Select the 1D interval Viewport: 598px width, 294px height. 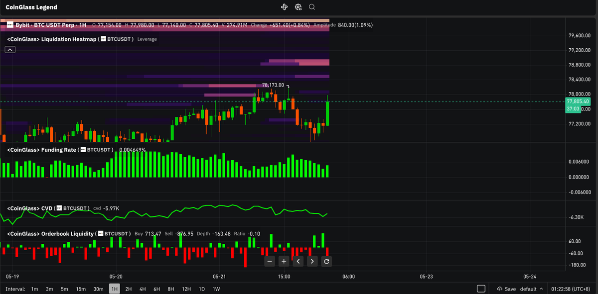click(202, 289)
